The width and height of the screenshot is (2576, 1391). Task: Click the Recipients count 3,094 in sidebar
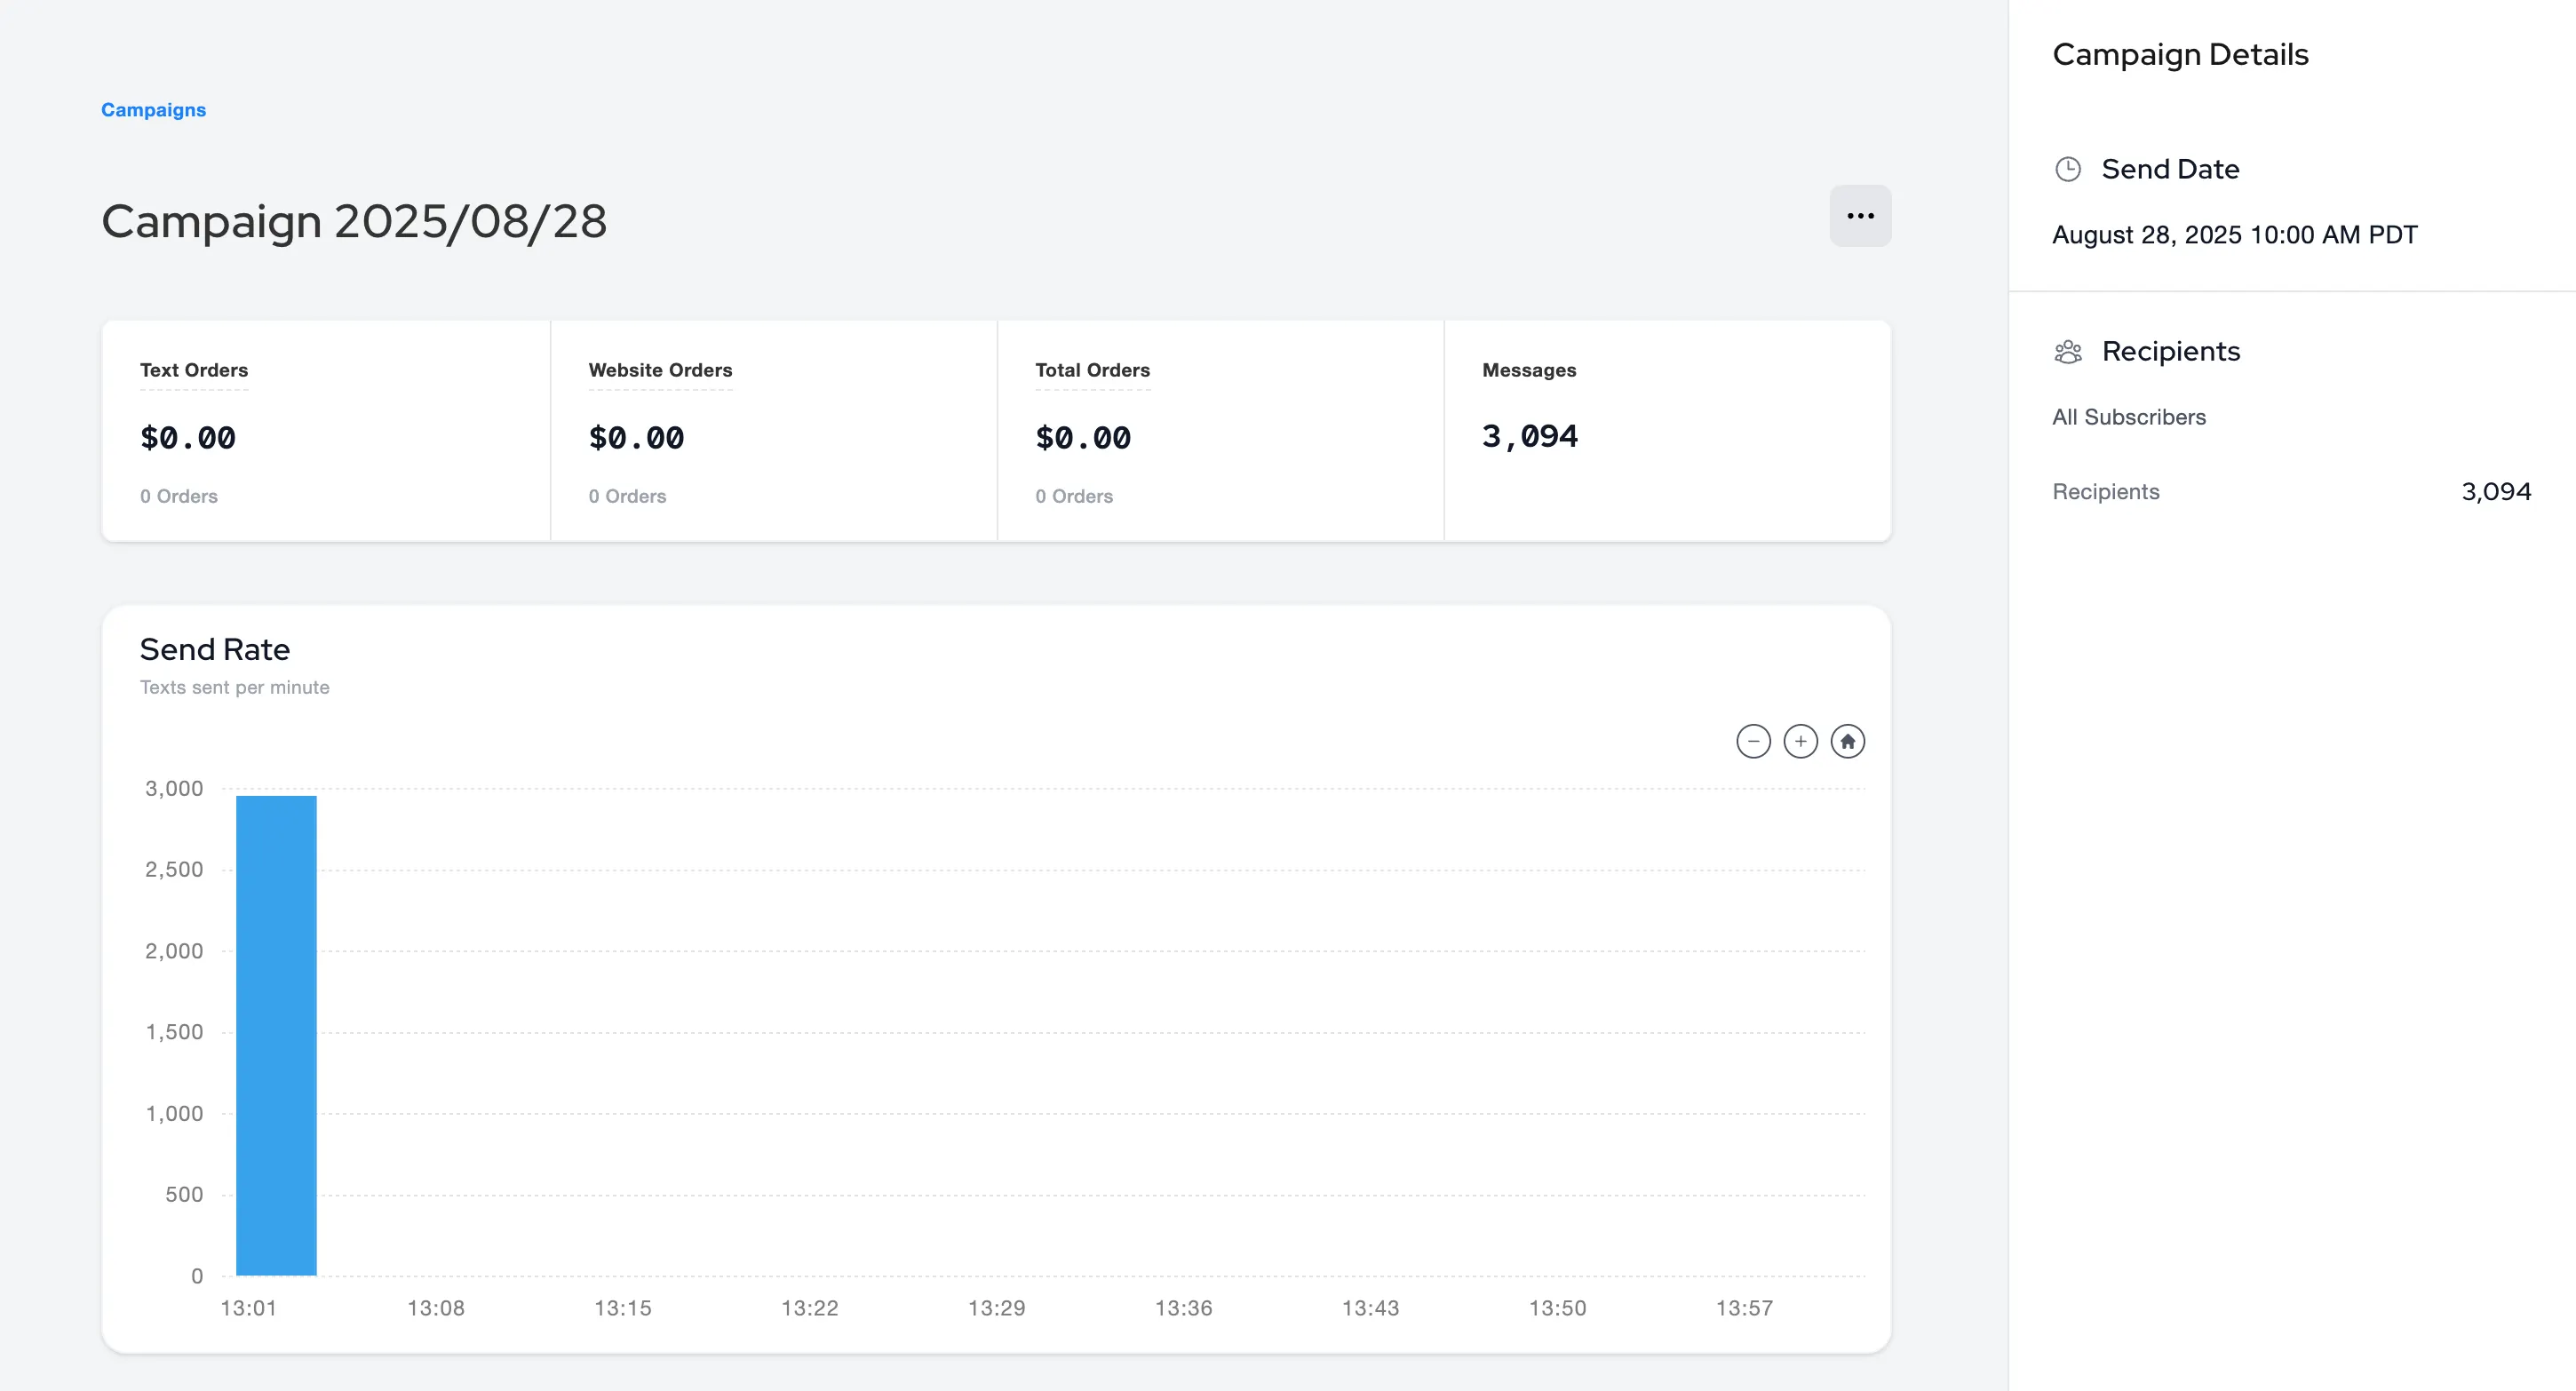tap(2495, 492)
